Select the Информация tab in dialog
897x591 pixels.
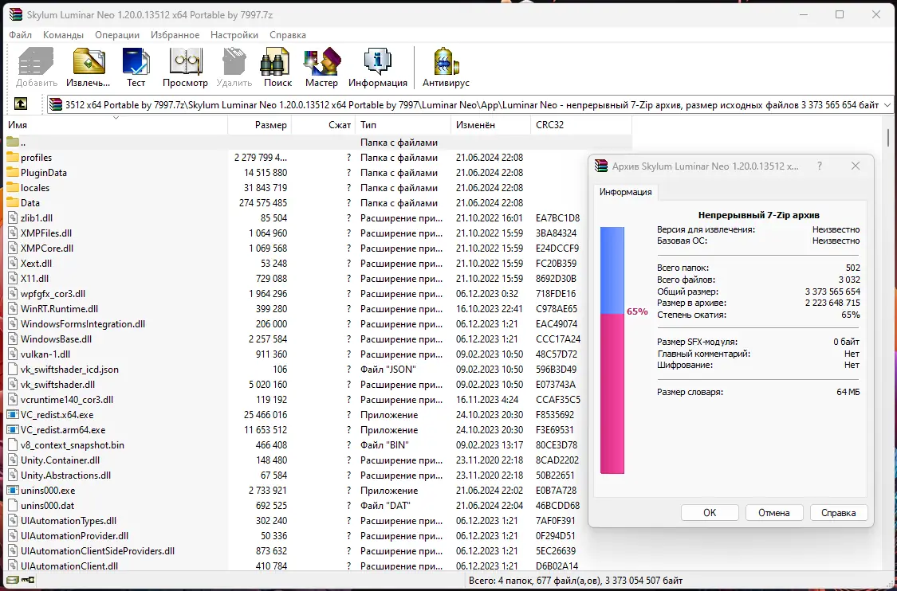[x=626, y=192]
